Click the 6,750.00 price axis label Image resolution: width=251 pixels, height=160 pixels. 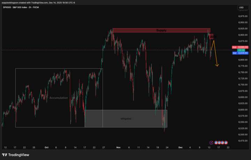pyautogui.click(x=243, y=72)
